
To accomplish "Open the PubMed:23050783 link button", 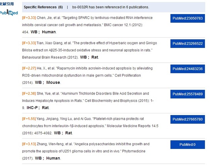I will click(187, 18).
